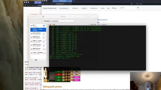Image resolution: width=161 pixels, height=90 pixels.
Task: Close the Arietta pinout browser tab
Action: click(71, 1)
